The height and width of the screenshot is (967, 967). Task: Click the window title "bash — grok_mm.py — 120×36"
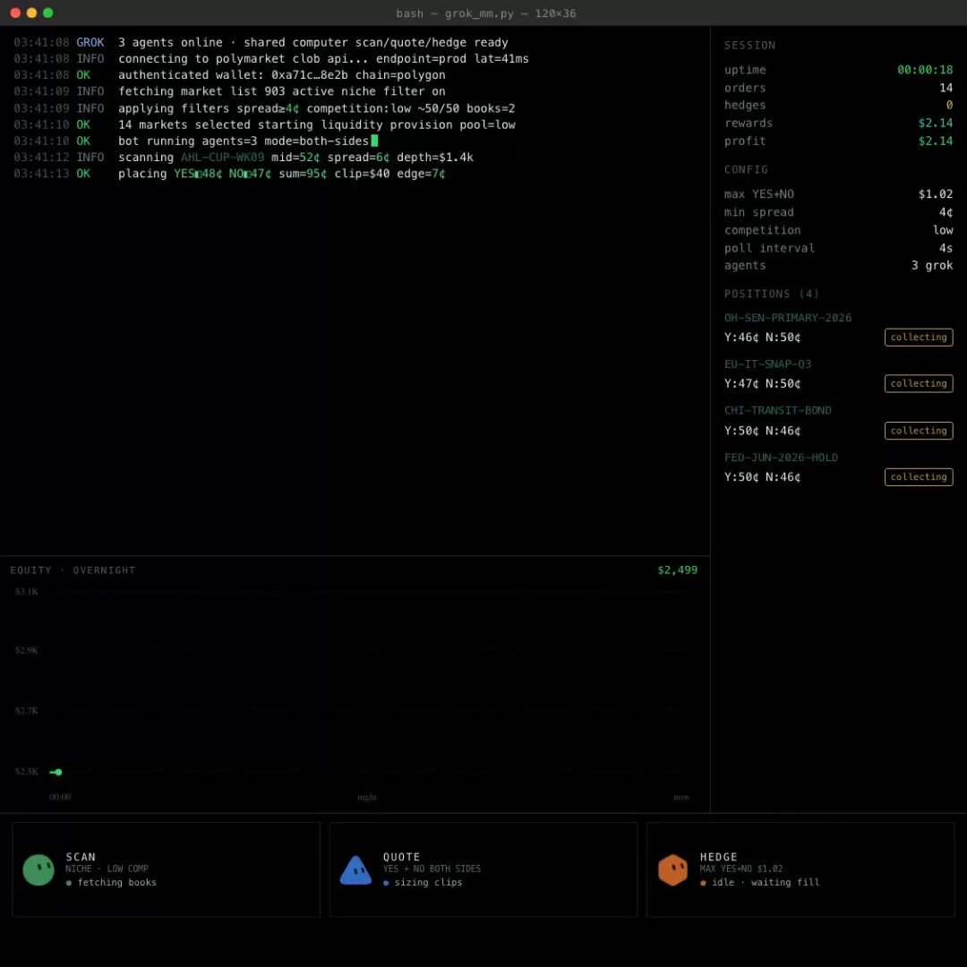click(x=486, y=13)
